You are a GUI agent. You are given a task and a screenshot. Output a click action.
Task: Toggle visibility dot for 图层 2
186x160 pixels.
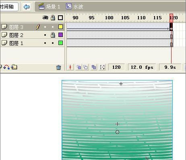tap(45, 35)
